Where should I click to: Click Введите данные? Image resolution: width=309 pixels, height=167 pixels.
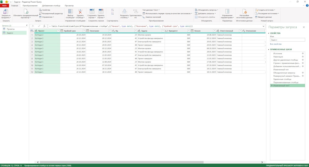pyautogui.click(x=263, y=17)
